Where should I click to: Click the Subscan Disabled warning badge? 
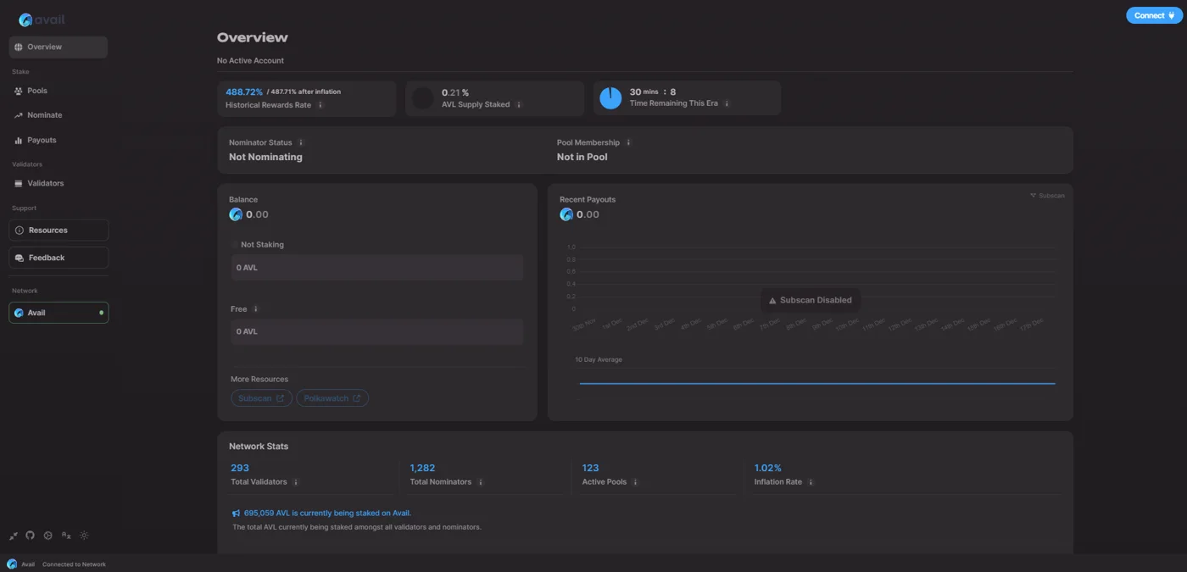pyautogui.click(x=810, y=300)
